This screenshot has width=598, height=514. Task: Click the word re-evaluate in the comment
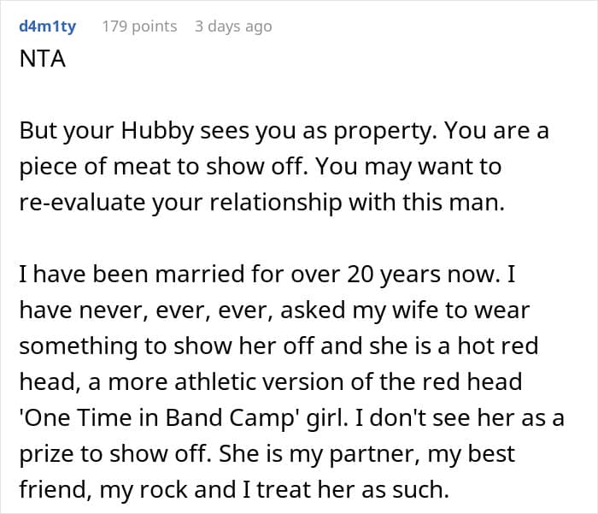82,202
